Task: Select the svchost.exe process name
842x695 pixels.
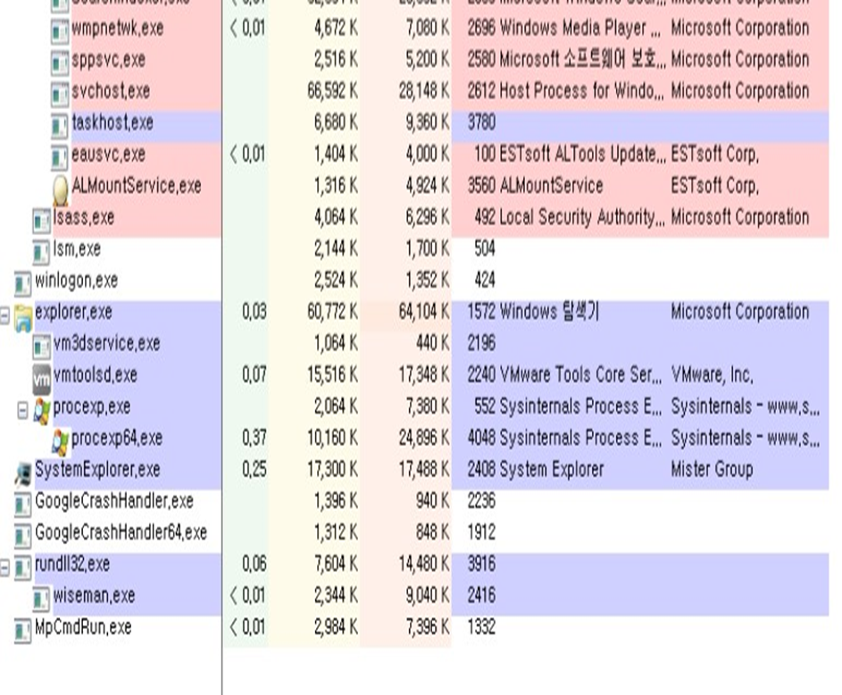Action: [111, 91]
